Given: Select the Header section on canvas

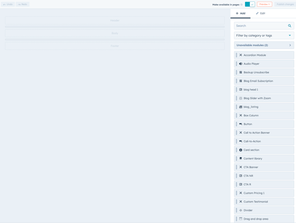Looking at the screenshot, I should [x=115, y=20].
